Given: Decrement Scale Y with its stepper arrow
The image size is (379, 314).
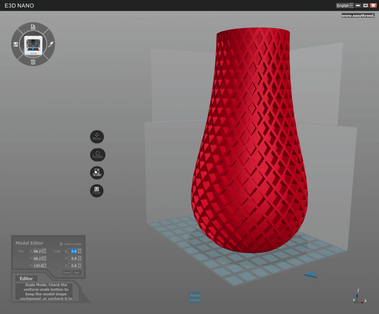Looking at the screenshot, I should 79,260.
